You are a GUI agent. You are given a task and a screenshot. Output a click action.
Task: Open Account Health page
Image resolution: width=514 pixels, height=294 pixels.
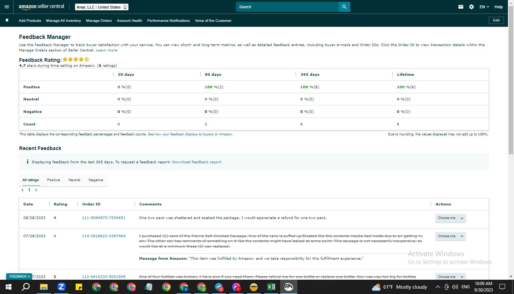[130, 21]
